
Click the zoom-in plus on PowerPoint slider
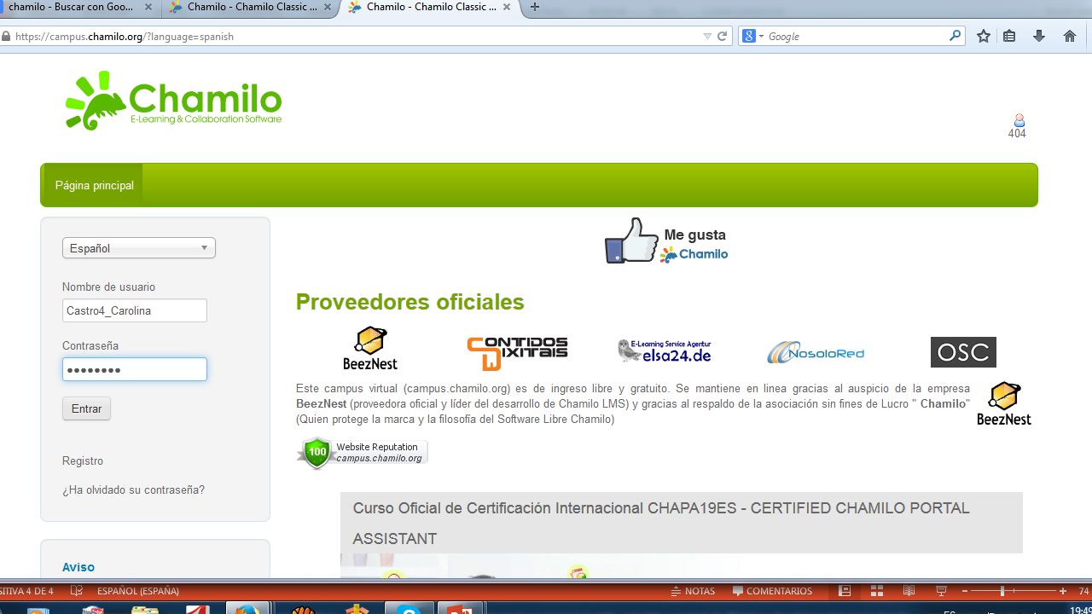[x=1063, y=591]
